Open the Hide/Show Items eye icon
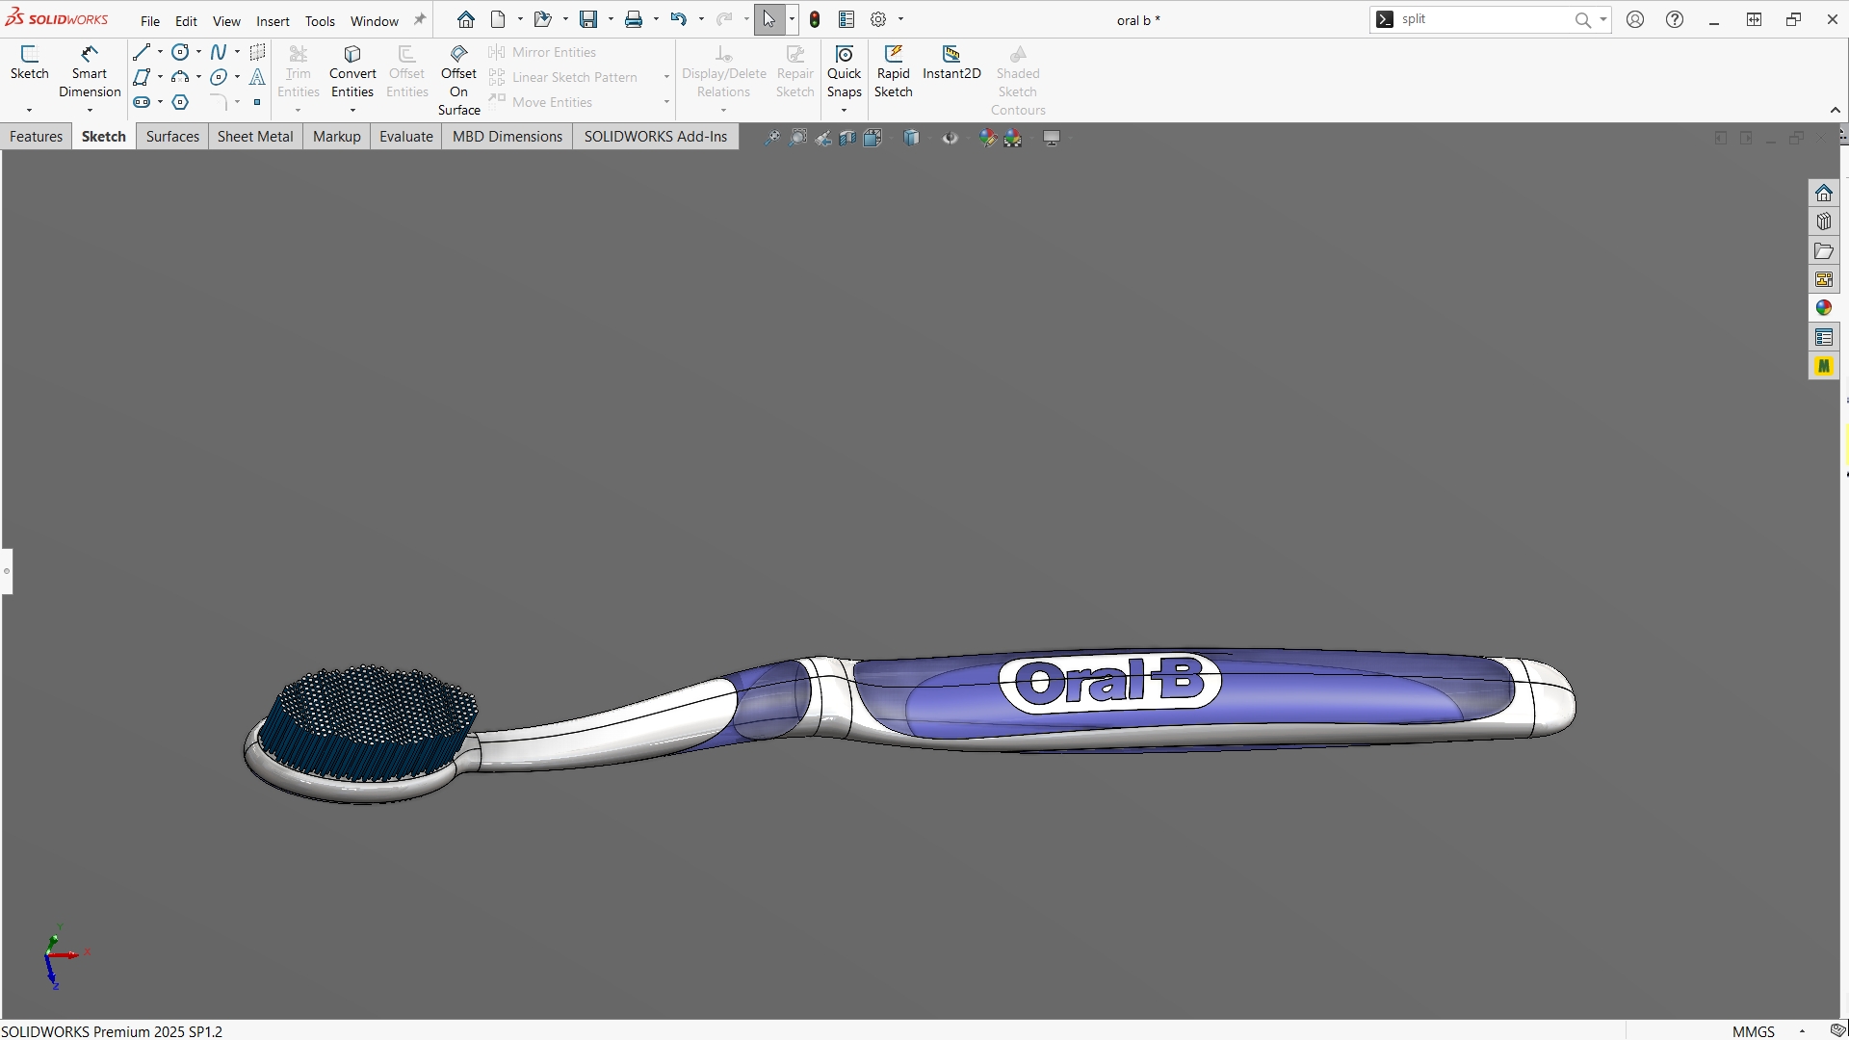The height and width of the screenshot is (1040, 1849). [x=951, y=138]
